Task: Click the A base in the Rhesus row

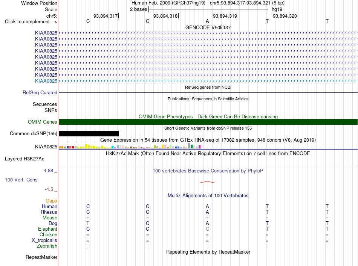Action: coord(207,212)
